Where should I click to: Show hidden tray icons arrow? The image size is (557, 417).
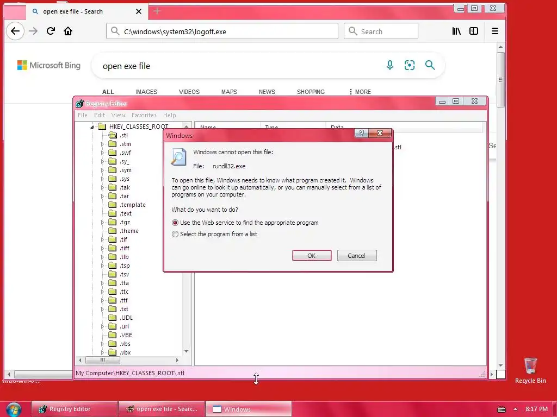tap(515, 409)
